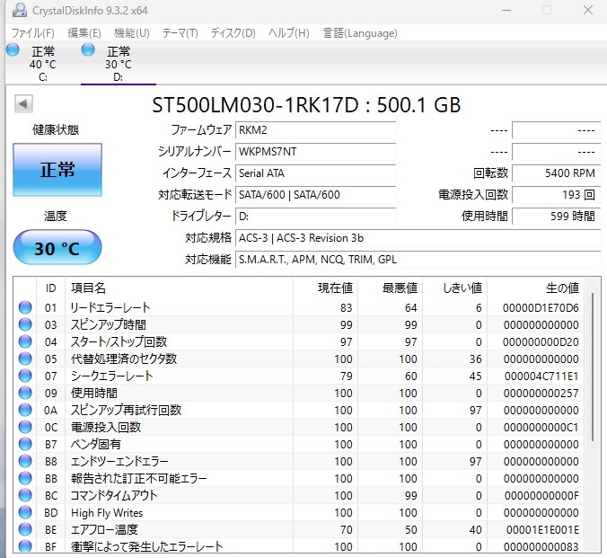Click the status dot for attribute BF 衝撃によって発生したエラーレート
This screenshot has height=558, width=607.
[25, 545]
